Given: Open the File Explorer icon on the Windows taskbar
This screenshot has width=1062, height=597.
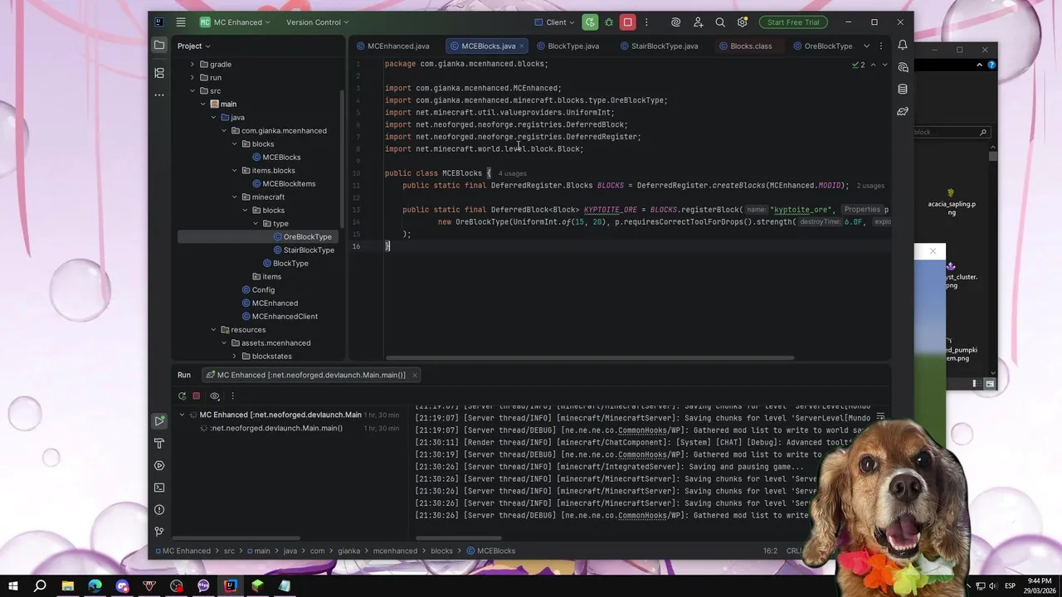Looking at the screenshot, I should click(x=68, y=586).
